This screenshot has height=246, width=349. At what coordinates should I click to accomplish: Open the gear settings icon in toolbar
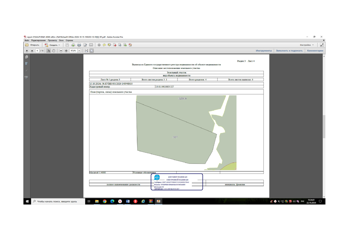[99, 45]
